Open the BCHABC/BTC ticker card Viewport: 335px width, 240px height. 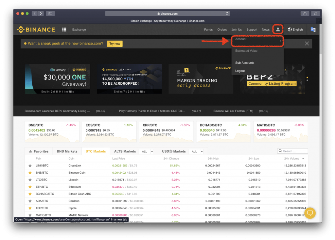[223, 132]
